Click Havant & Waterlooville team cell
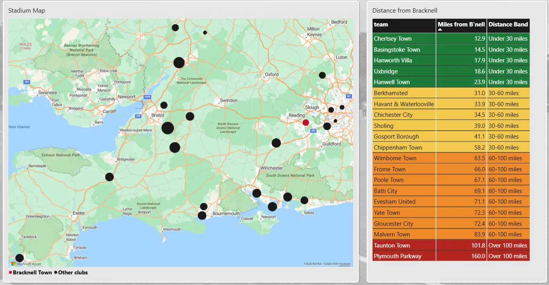549x285 pixels. tap(404, 104)
